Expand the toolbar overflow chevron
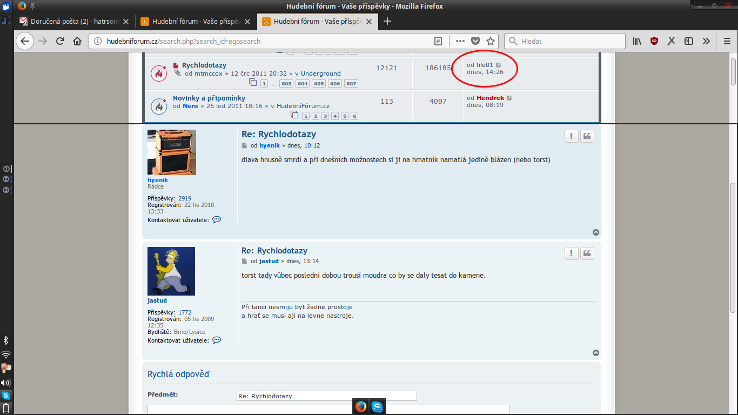Image resolution: width=738 pixels, height=415 pixels. pyautogui.click(x=706, y=41)
